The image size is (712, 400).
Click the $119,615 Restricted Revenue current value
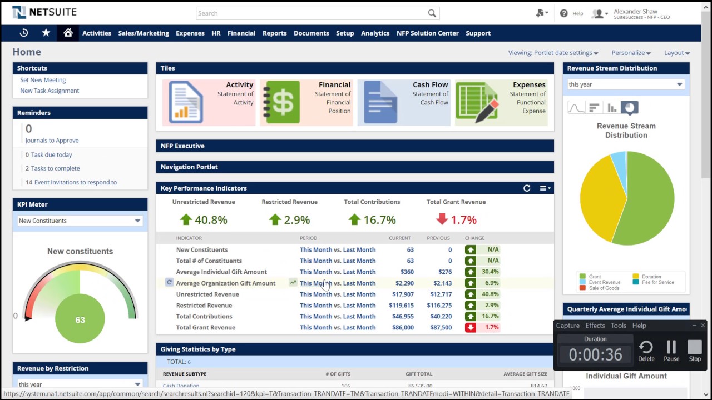[x=401, y=305]
